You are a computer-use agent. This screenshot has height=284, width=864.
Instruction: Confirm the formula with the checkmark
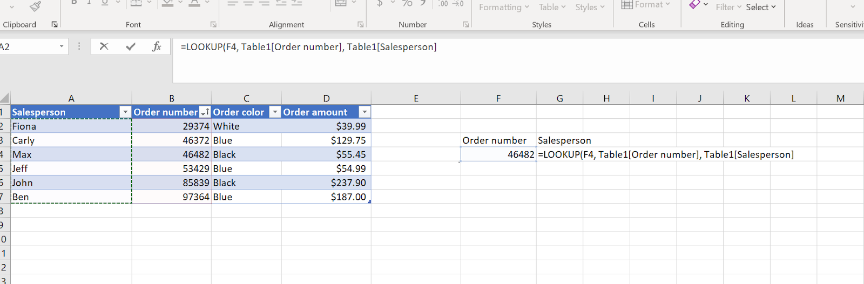coord(131,47)
